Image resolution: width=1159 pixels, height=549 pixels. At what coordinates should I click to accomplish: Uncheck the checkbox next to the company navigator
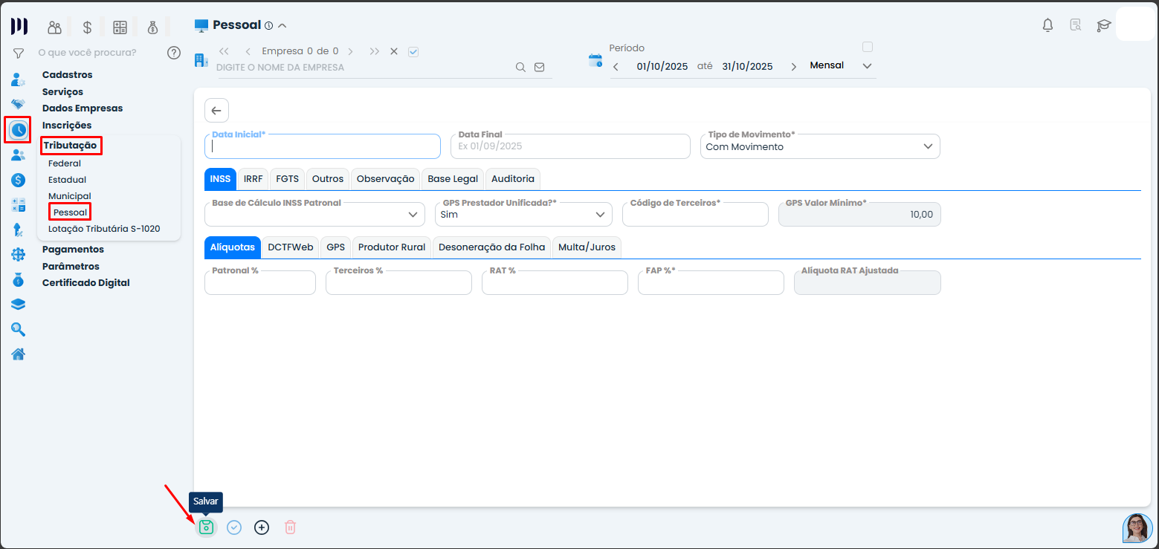pyautogui.click(x=414, y=51)
